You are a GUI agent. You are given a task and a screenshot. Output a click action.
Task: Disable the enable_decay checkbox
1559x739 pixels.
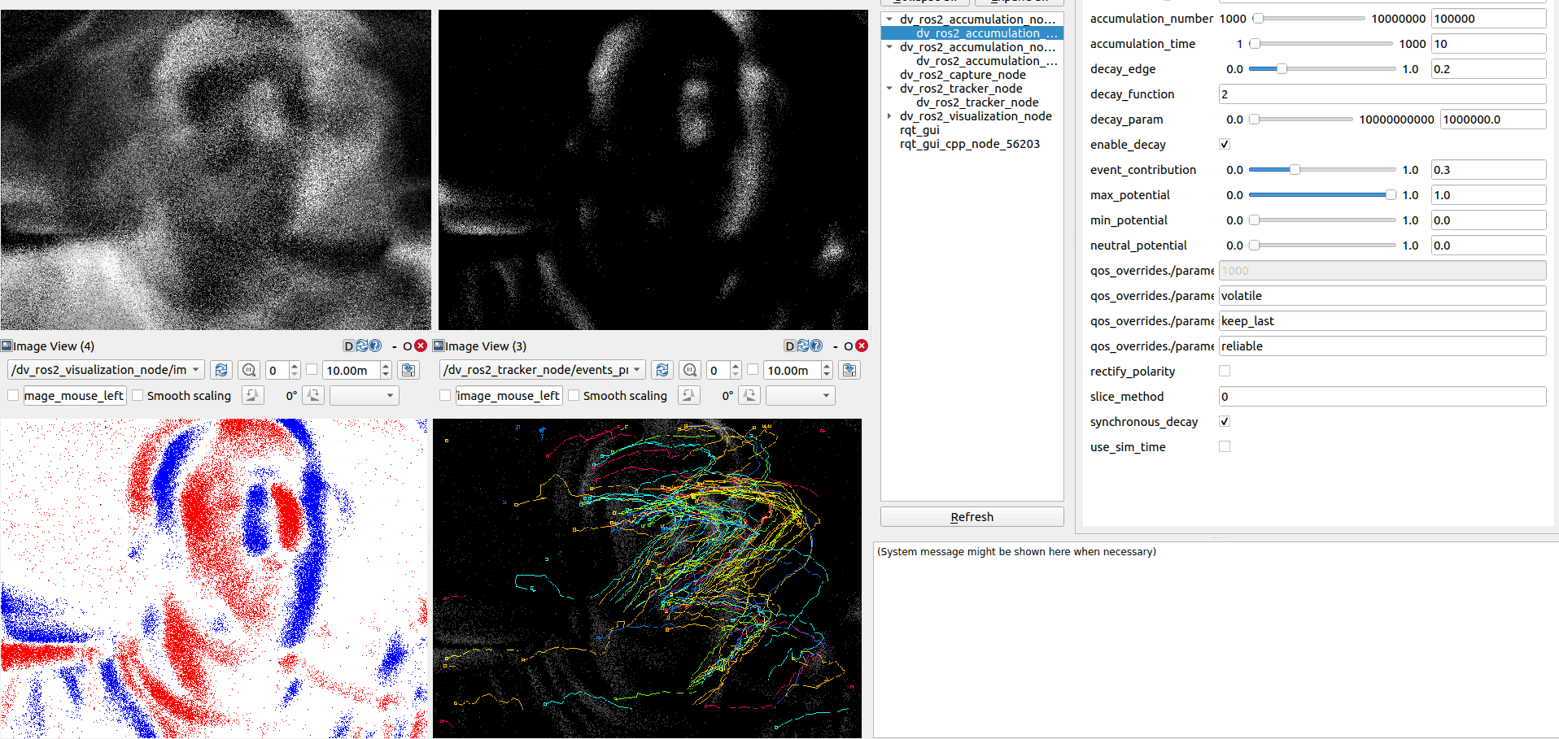point(1225,145)
